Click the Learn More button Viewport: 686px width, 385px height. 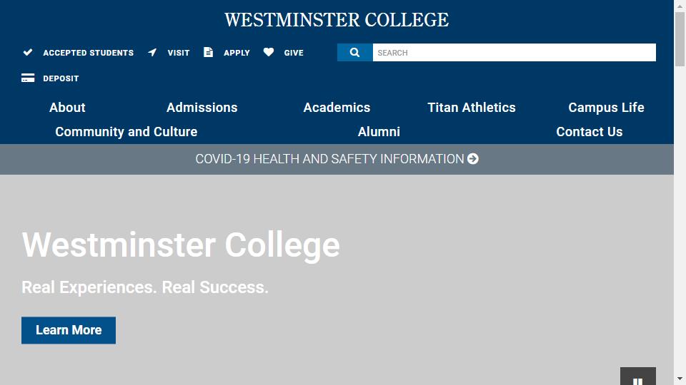tap(69, 330)
